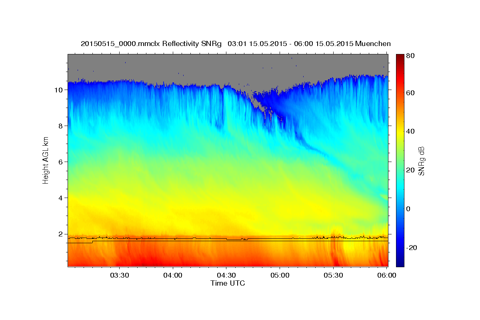Viewport: 480px width, 320px height.
Task: Click the height tick label 6
Action: pos(62,162)
